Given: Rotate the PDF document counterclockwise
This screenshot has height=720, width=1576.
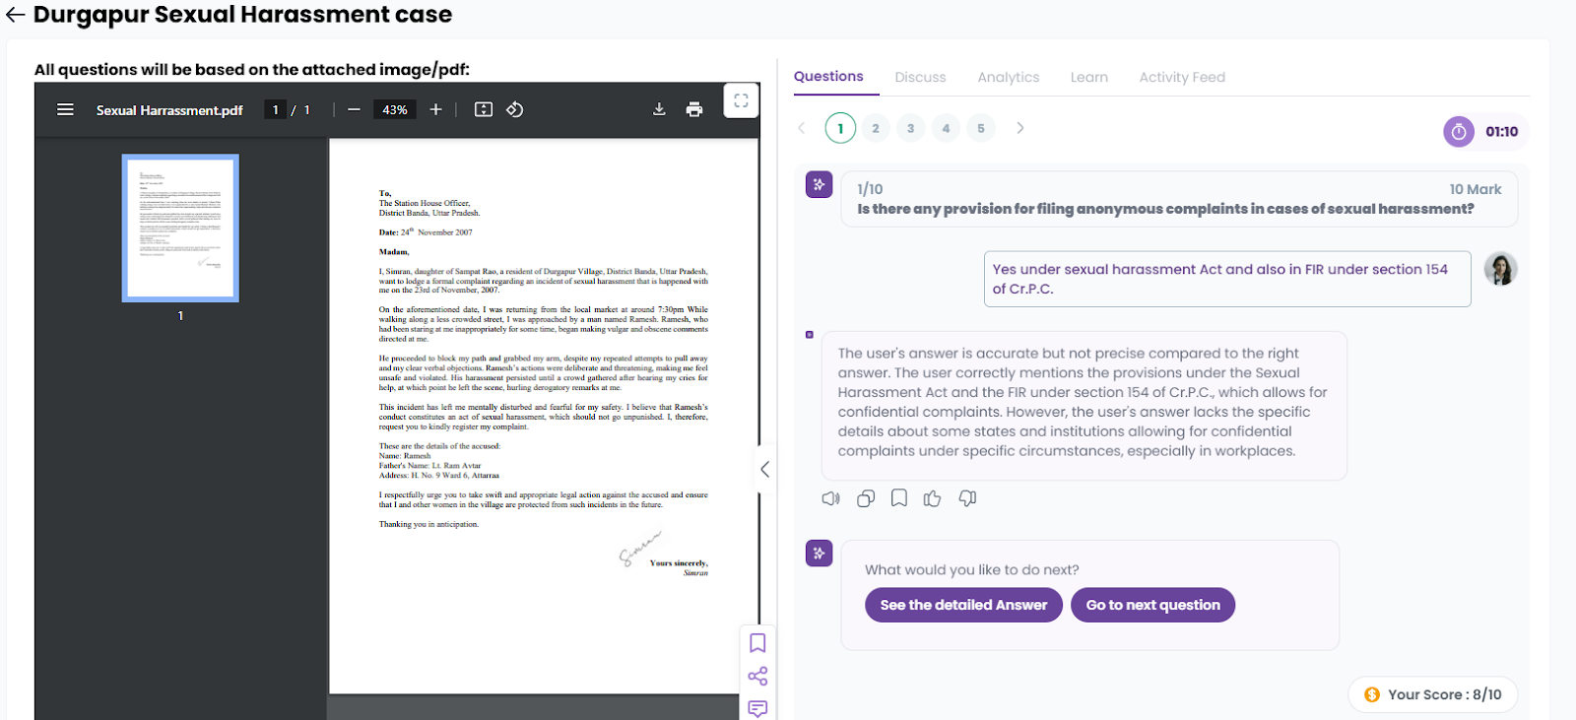Looking at the screenshot, I should 514,109.
